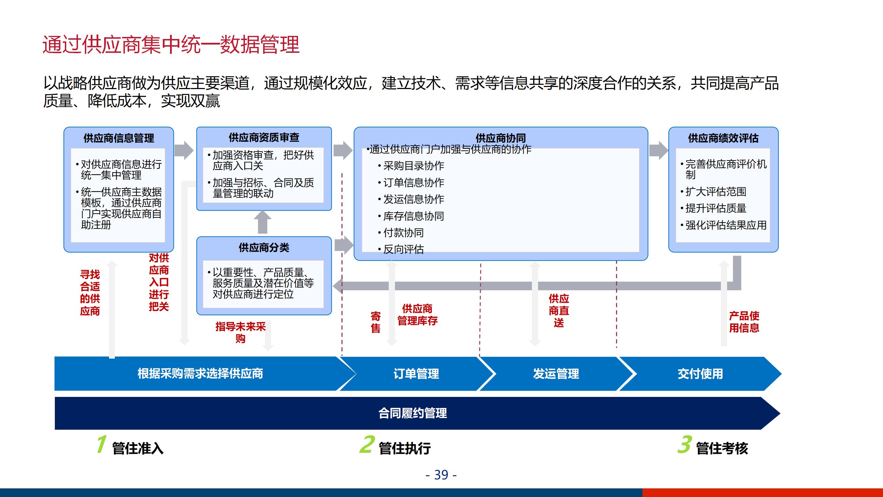Image resolution: width=883 pixels, height=497 pixels.
Task: Click the green number 1 beside 管住准入
Action: (101, 444)
